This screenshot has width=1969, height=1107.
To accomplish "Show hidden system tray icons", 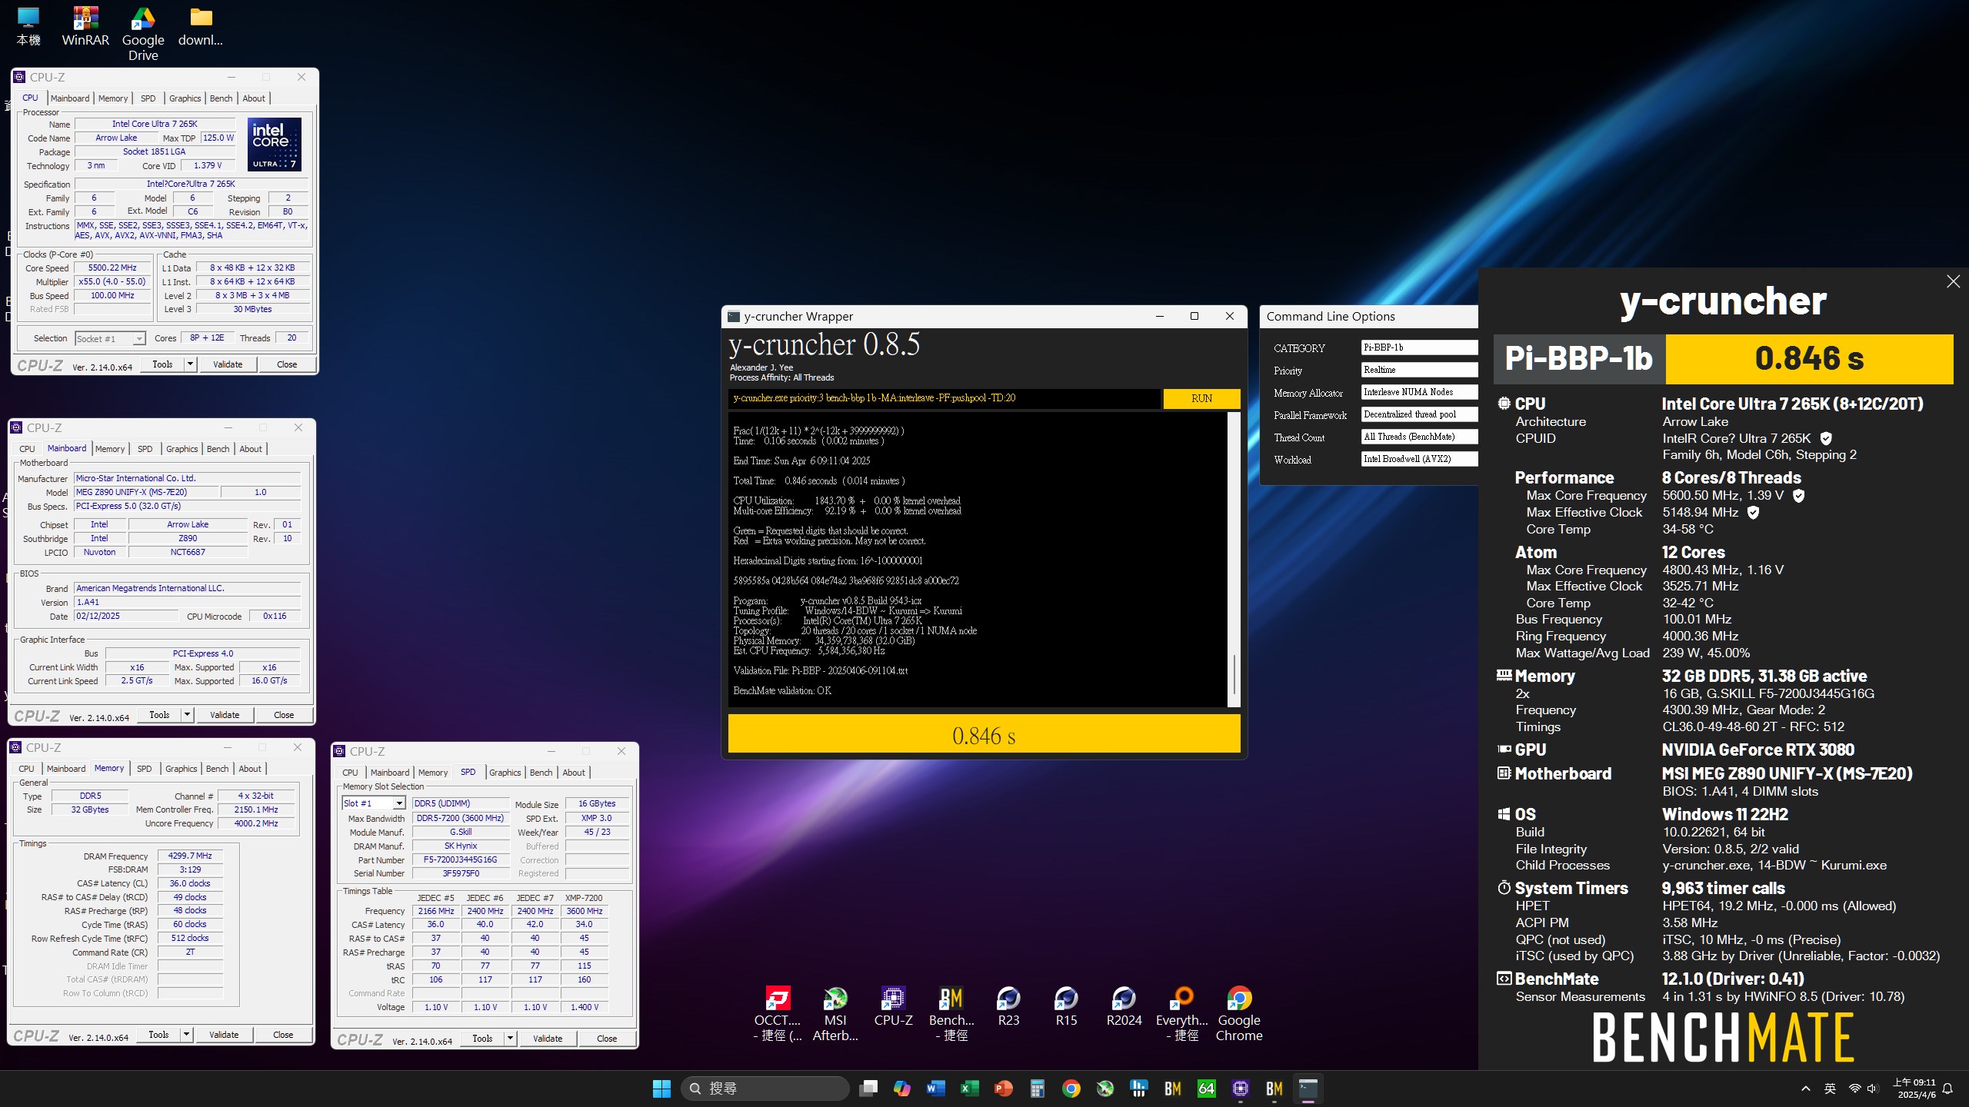I will click(1806, 1089).
